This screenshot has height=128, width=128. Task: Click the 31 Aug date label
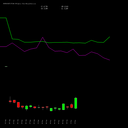click(x=38, y=122)
